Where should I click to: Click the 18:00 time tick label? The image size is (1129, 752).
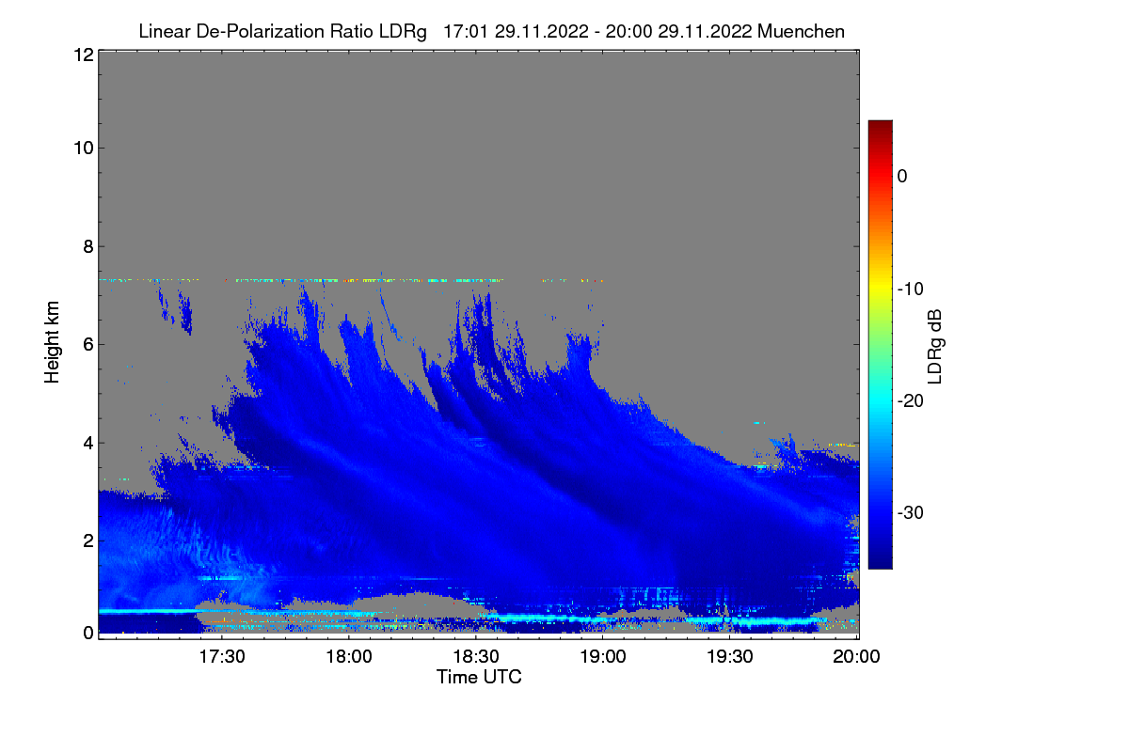tap(349, 658)
